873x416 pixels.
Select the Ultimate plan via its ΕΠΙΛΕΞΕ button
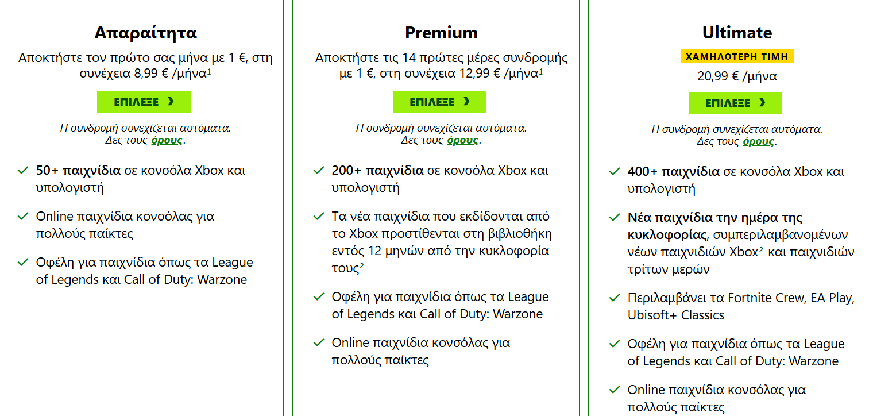pos(735,103)
